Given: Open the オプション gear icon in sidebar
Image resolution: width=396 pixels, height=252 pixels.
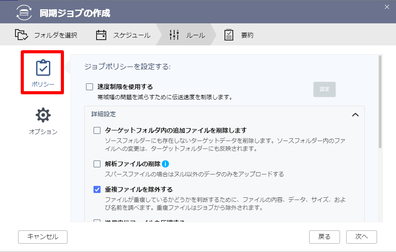Looking at the screenshot, I should (43, 115).
